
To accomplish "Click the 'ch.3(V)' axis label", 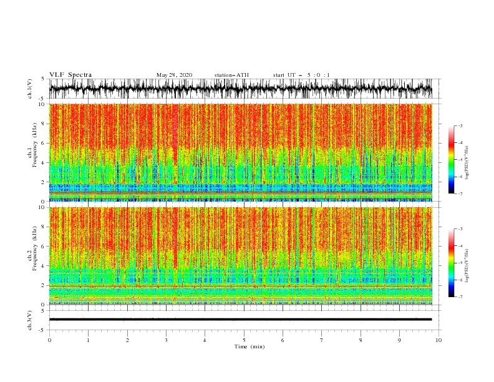I will pyautogui.click(x=30, y=320).
